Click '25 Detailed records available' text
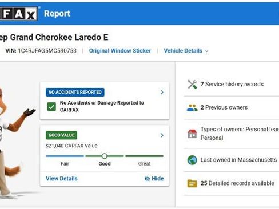 tap(237, 183)
